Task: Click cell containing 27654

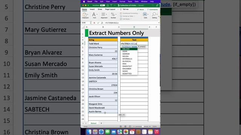Action: [x=103, y=85]
